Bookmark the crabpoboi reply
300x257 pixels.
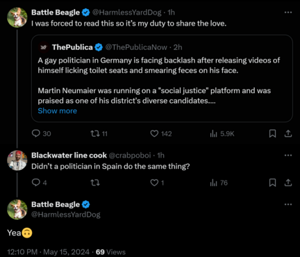272,183
